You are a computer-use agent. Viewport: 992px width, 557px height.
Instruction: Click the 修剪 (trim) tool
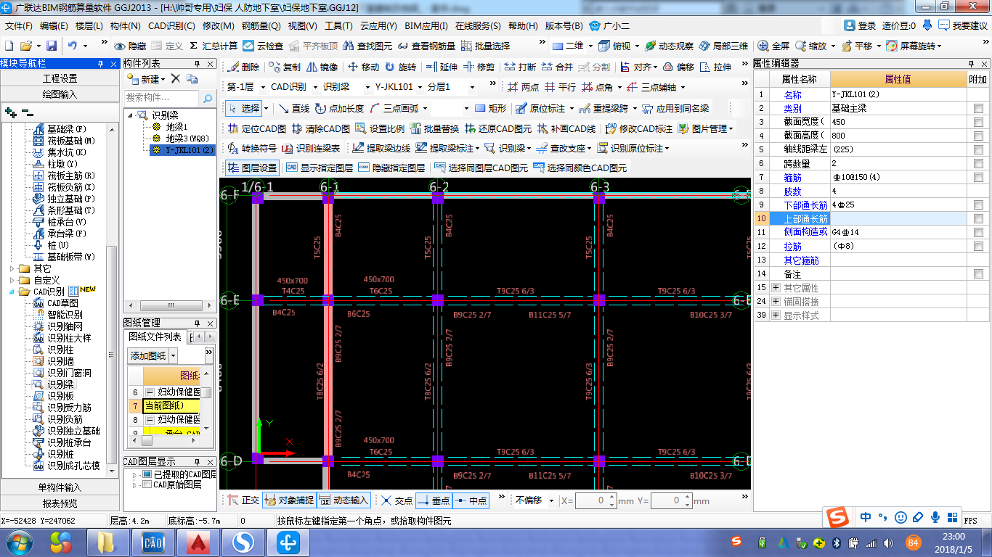(479, 67)
